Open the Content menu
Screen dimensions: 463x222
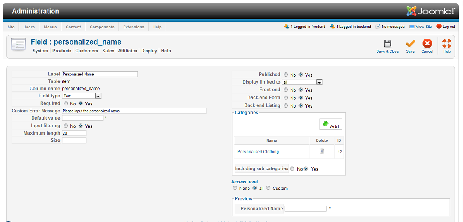[73, 27]
